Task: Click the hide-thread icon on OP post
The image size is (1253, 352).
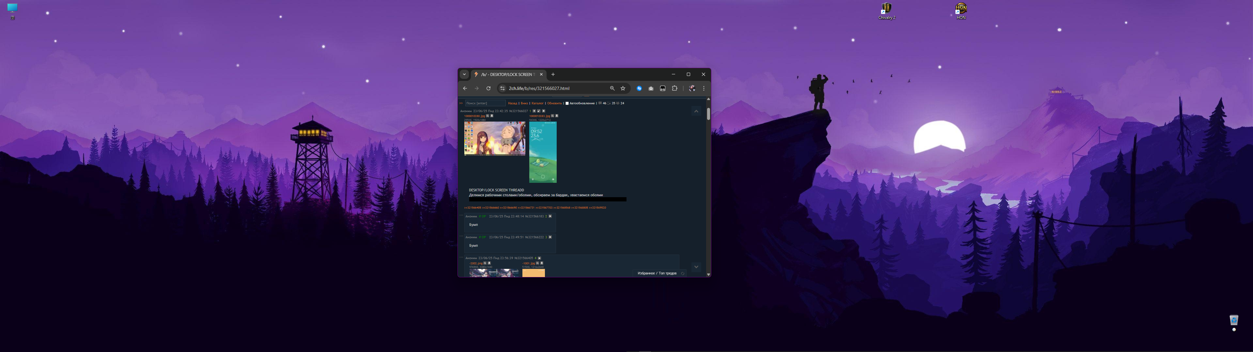Action: (x=539, y=111)
